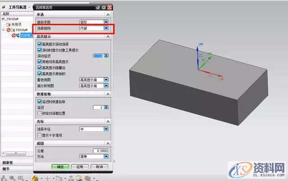
Task: Click the colorful palette icon in bottom toolbar
Action: [36, 178]
